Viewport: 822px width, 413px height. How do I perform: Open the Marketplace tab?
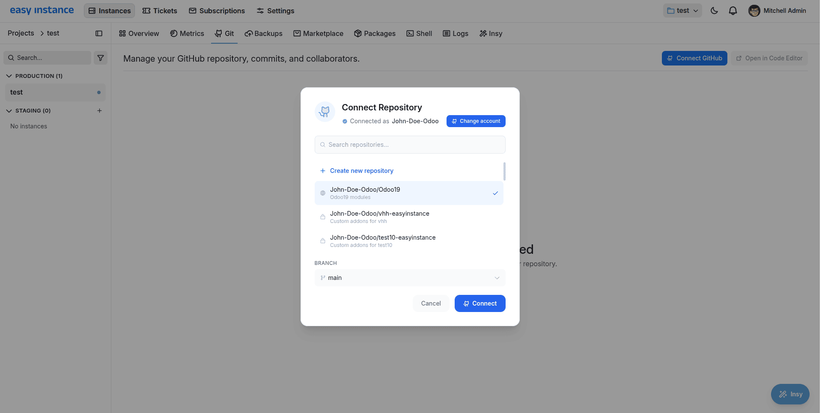pyautogui.click(x=318, y=33)
